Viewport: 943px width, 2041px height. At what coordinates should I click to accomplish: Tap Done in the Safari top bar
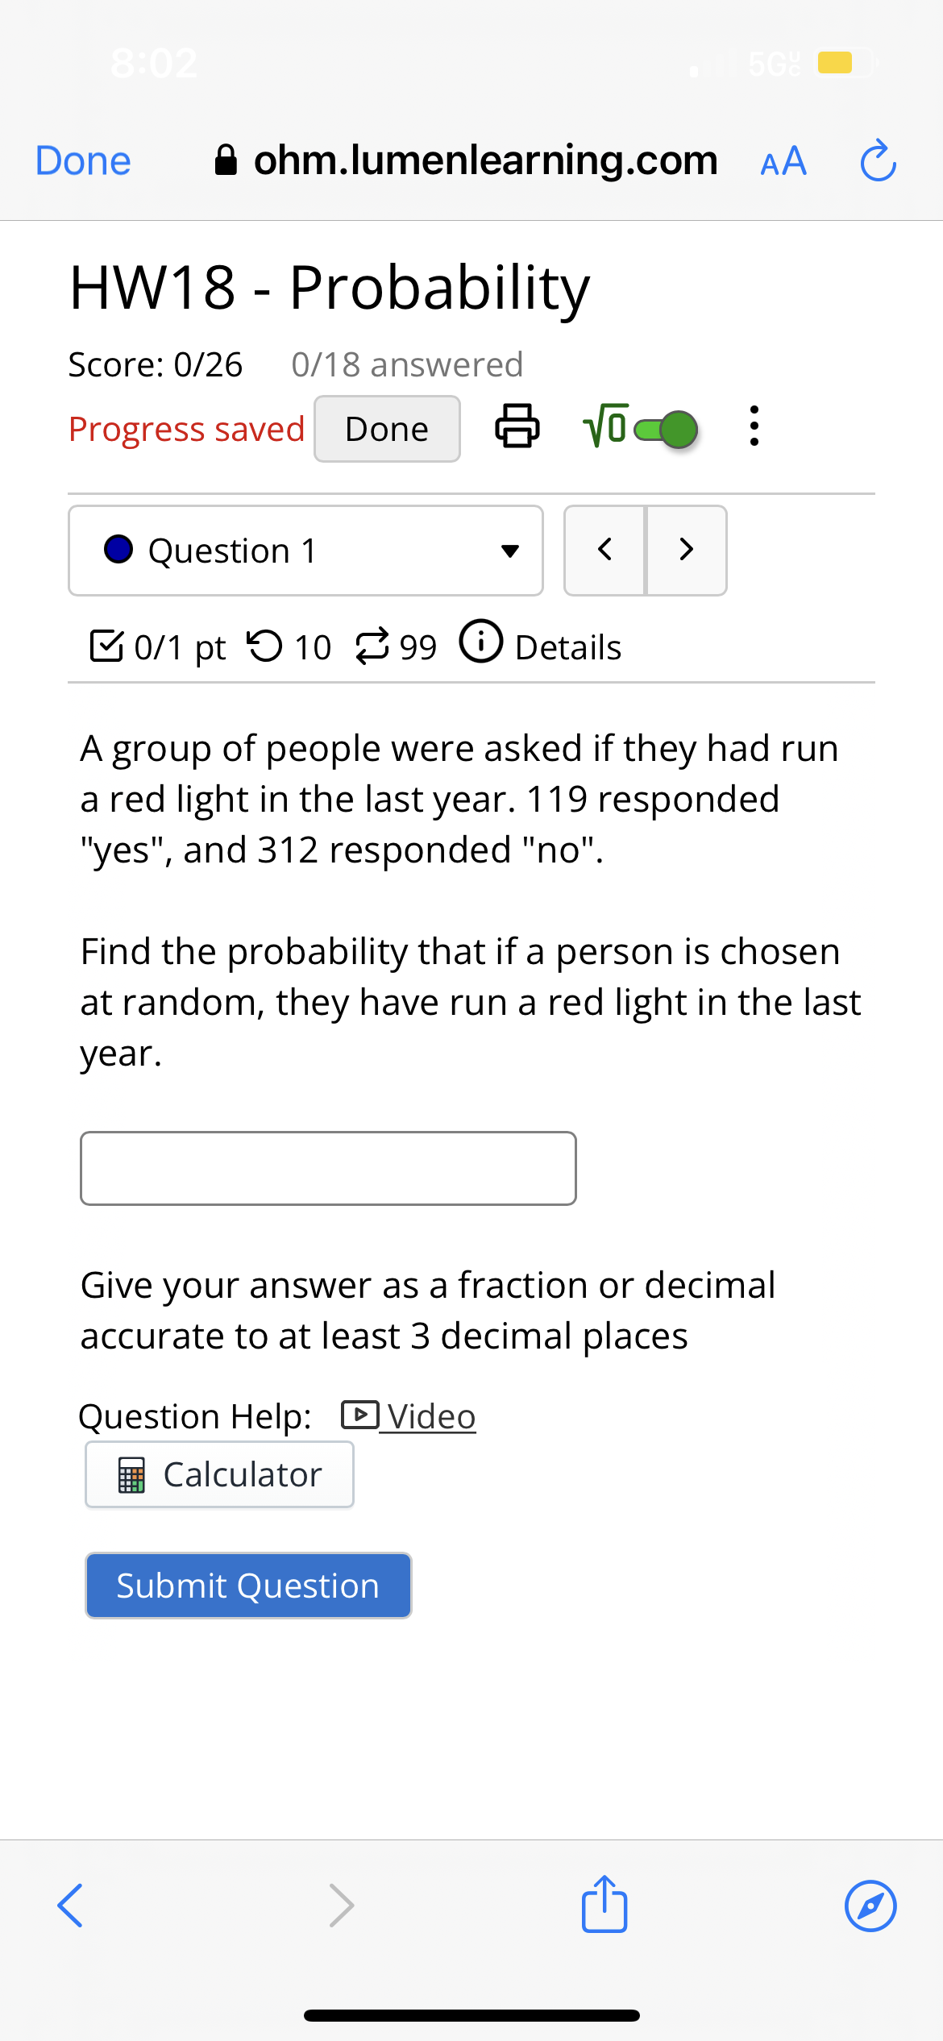[x=81, y=160]
